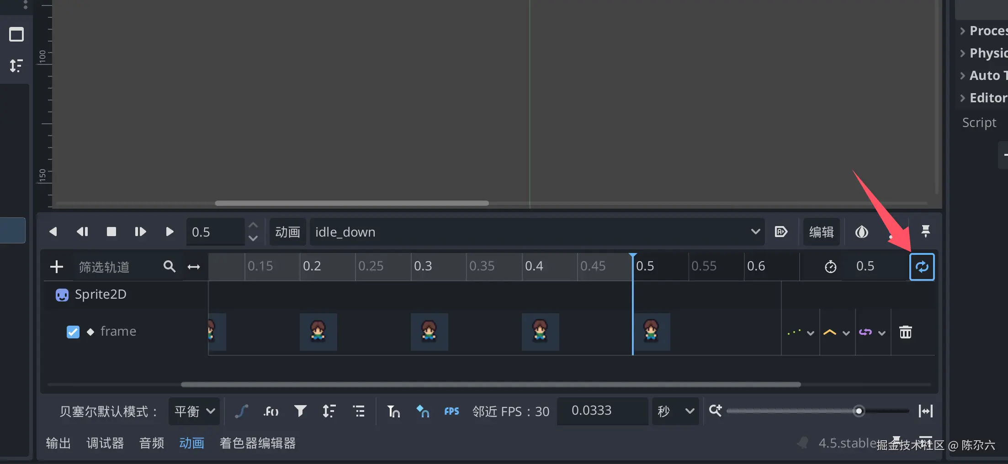Image resolution: width=1008 pixels, height=464 pixels.
Task: Increase the time position with up stepper
Action: point(253,226)
